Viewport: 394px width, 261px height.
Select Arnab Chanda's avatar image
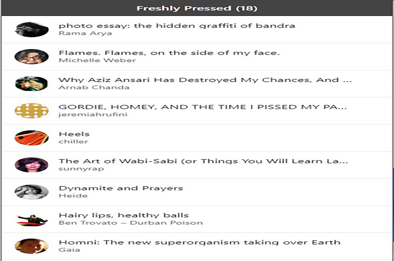point(32,84)
